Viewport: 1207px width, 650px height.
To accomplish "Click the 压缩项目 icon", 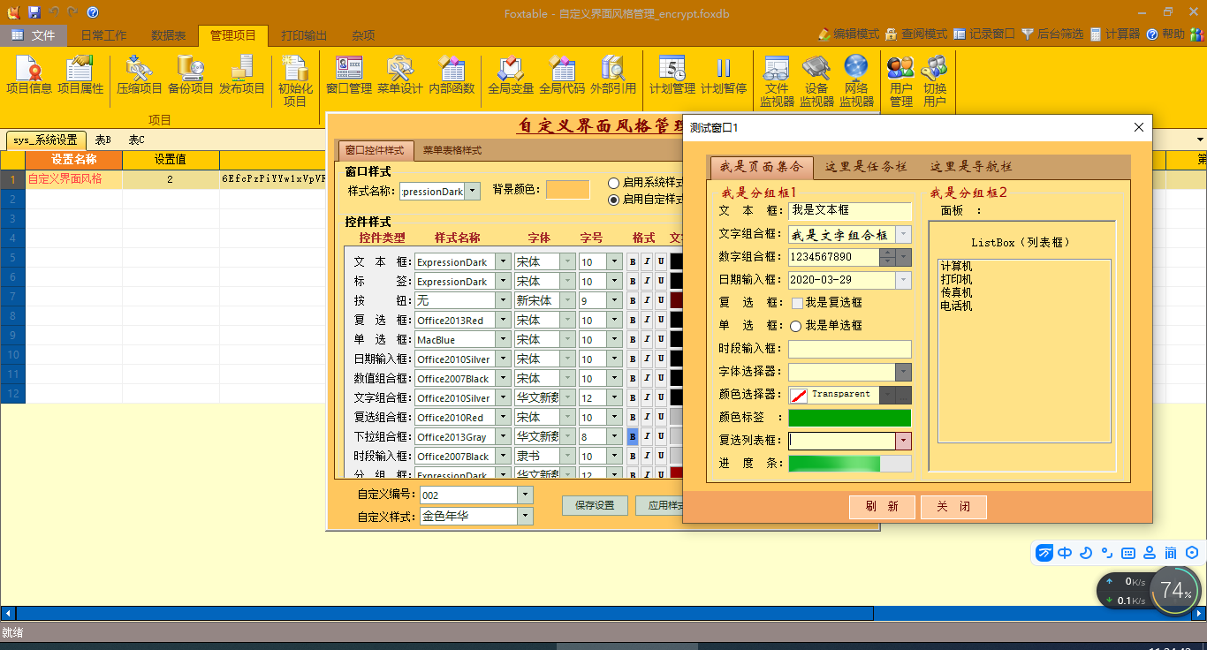I will 140,75.
